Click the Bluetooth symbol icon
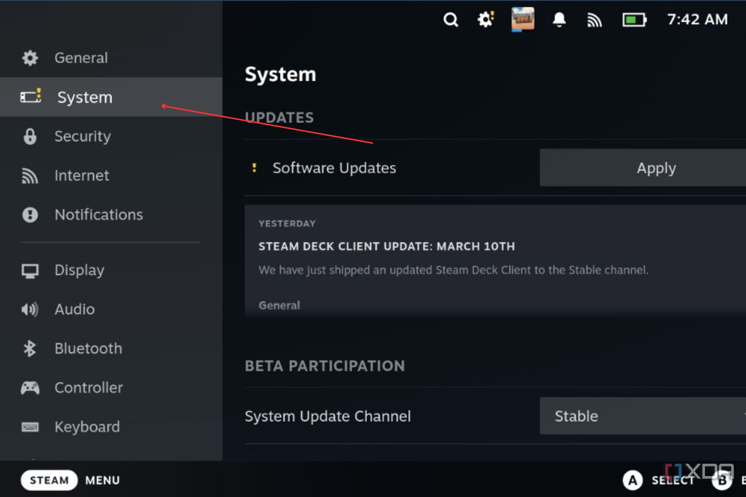 [x=29, y=349]
